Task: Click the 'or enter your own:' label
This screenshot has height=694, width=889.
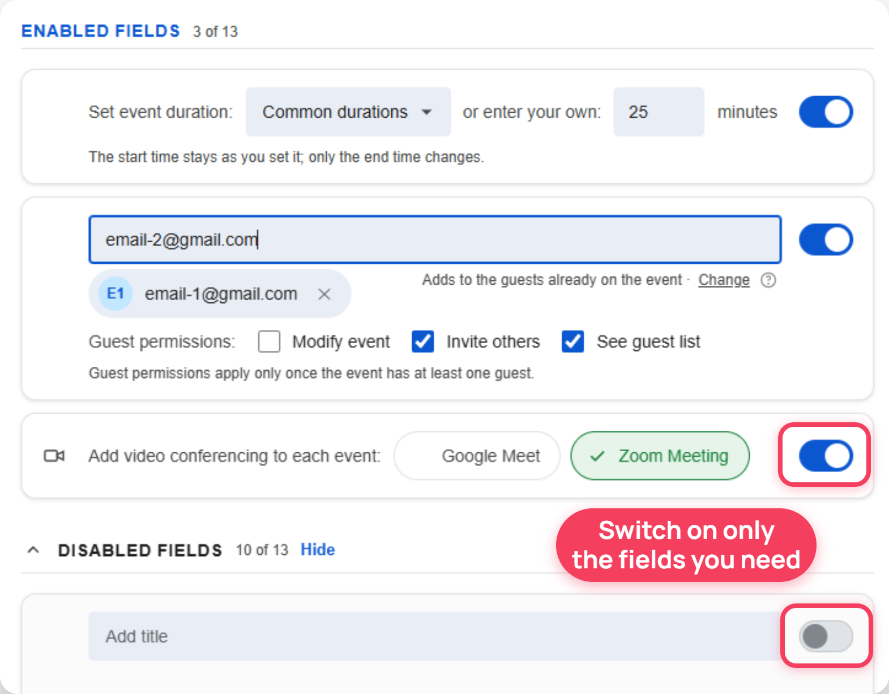Action: point(532,112)
